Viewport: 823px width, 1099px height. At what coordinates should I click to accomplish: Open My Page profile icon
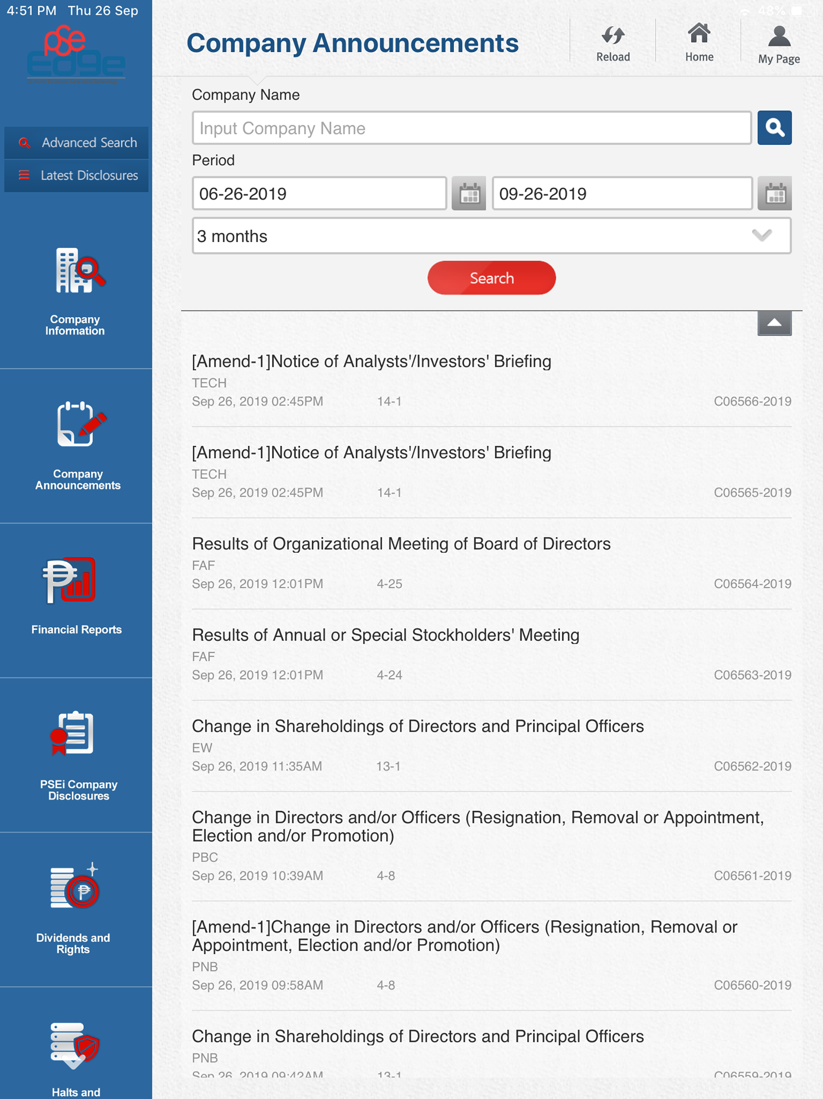779,36
